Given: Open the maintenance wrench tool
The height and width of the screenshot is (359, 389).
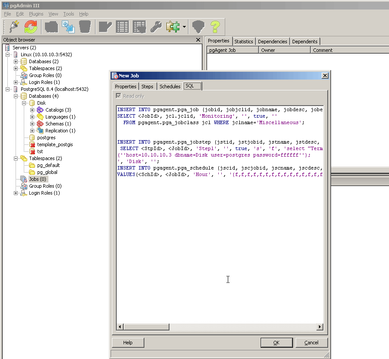Looking at the screenshot, I should point(156,27).
